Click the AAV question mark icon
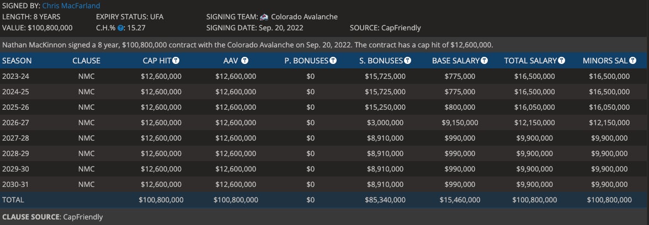Viewport: 649px width, 225px height. click(244, 61)
